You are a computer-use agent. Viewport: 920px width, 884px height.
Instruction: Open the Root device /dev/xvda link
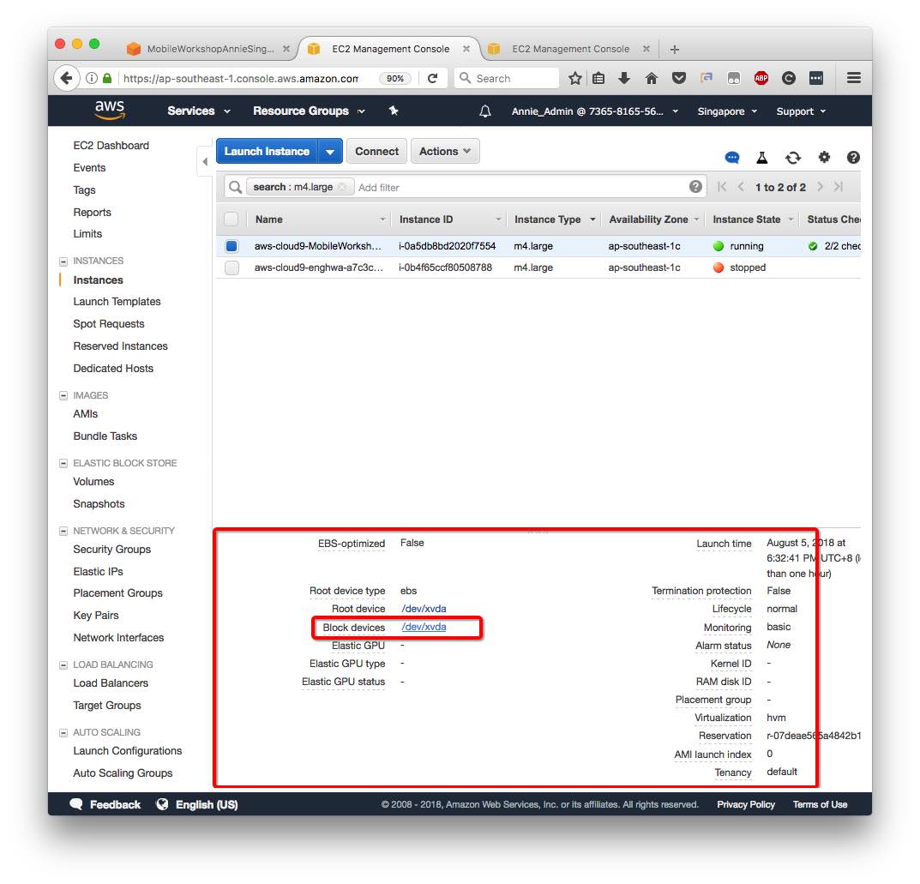coord(424,608)
